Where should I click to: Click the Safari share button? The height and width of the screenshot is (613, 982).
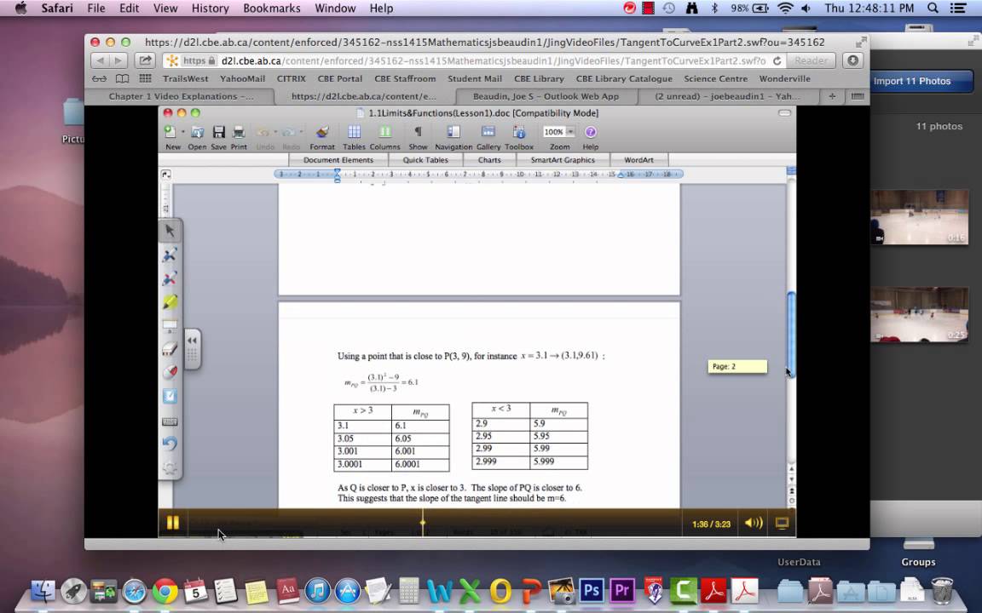click(x=145, y=60)
